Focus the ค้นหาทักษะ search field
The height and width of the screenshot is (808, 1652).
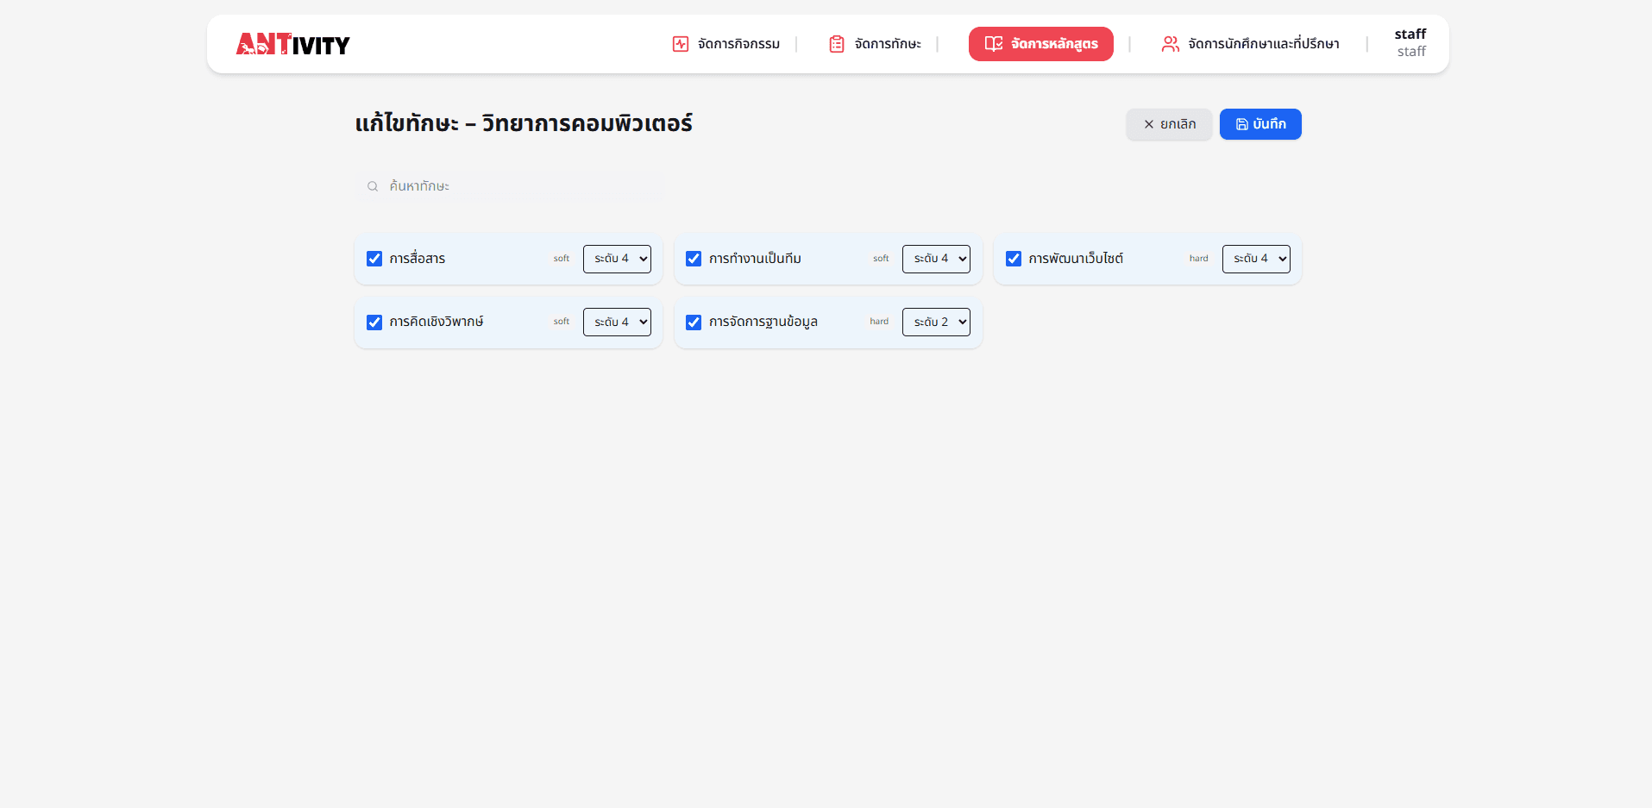point(518,186)
